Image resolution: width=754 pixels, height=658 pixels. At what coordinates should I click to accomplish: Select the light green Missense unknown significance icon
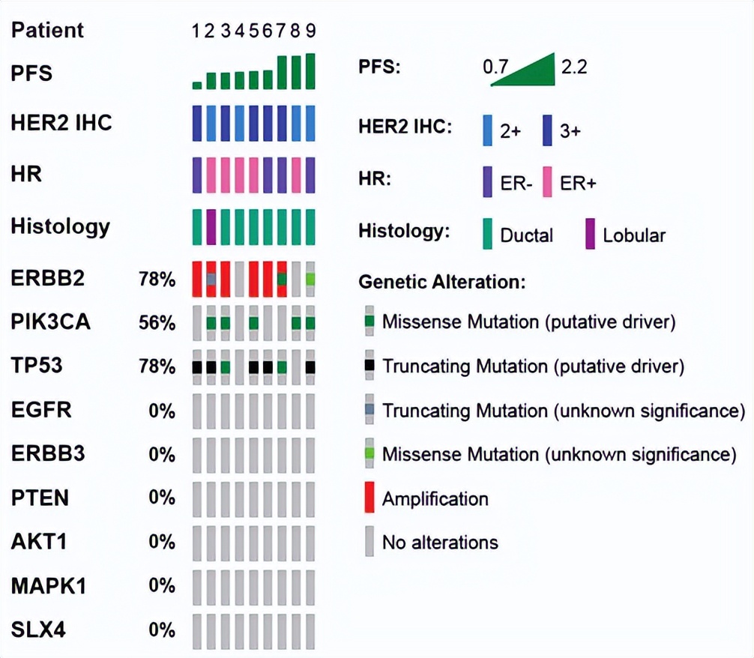tap(370, 454)
